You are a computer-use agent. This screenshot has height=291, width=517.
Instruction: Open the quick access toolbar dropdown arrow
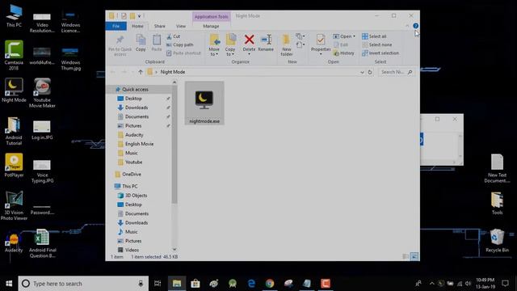[x=140, y=16]
